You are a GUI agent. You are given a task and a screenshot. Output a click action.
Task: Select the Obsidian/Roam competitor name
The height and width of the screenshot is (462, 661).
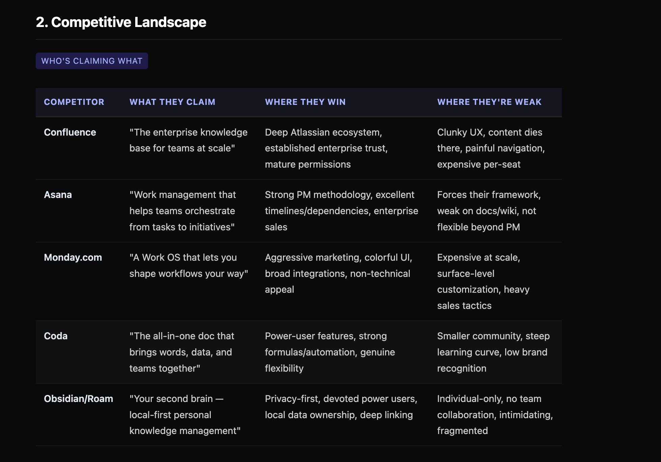tap(78, 399)
